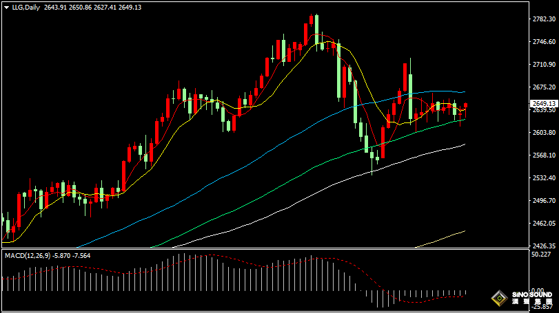This screenshot has width=559, height=313.
Task: Select the LLG,Daily chart title
Action: tap(26, 8)
